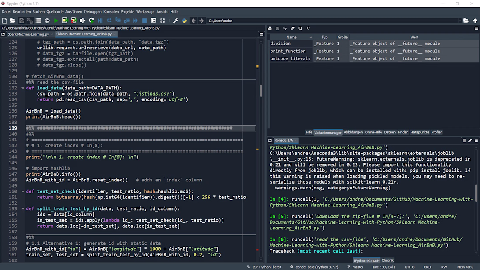The image size is (480, 270).
Task: Re-run the last script
Action: pyautogui.click(x=91, y=21)
